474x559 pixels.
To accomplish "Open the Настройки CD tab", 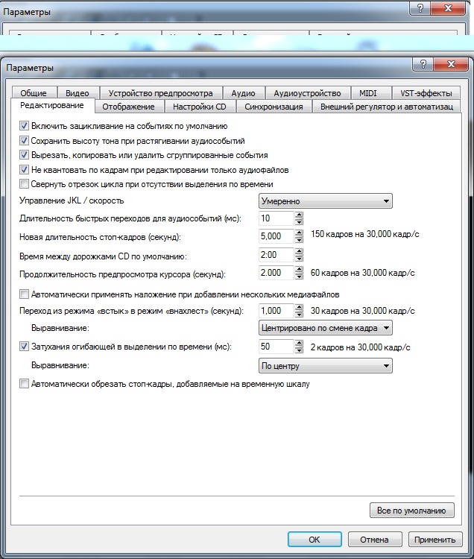I will tap(200, 107).
